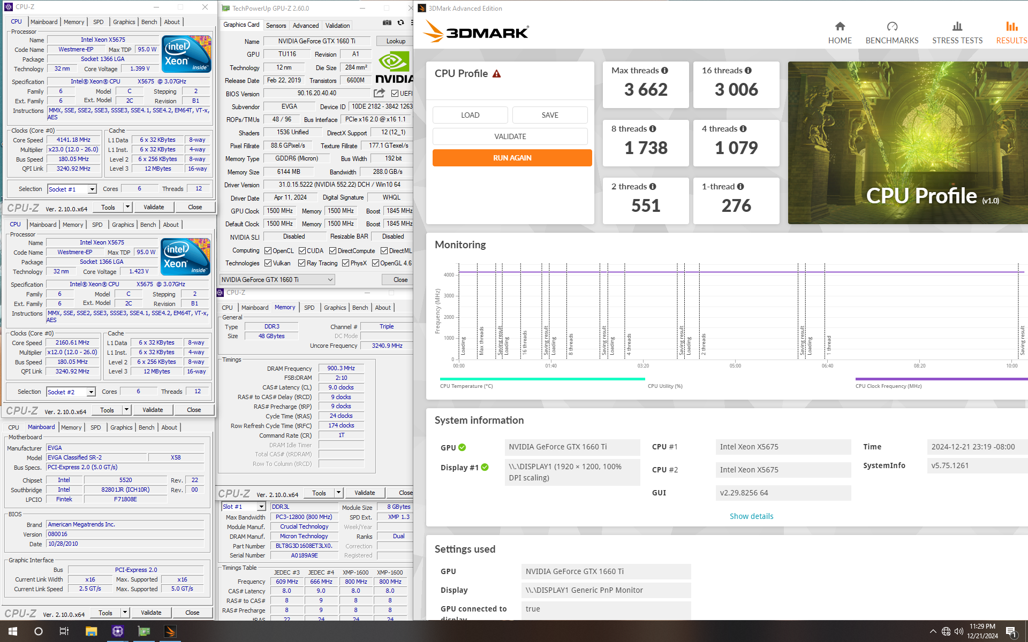Click the info icon next to 16 threads
This screenshot has width=1028, height=642.
748,71
